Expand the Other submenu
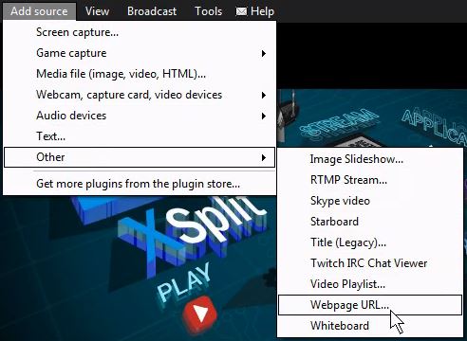The width and height of the screenshot is (467, 341). coord(140,157)
